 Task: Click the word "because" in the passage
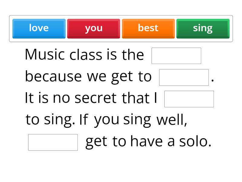click(53, 77)
